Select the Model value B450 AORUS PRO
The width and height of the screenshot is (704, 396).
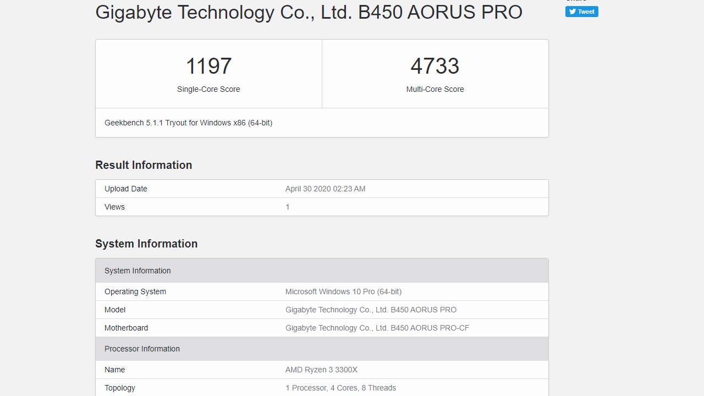[371, 310]
